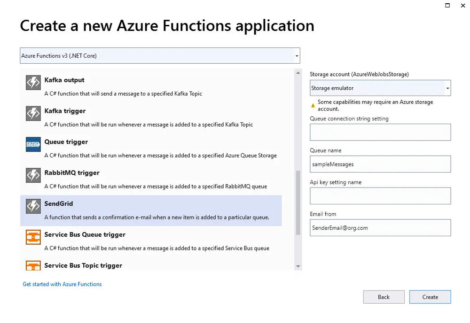
Task: Click the Queue name label
Action: click(x=326, y=150)
